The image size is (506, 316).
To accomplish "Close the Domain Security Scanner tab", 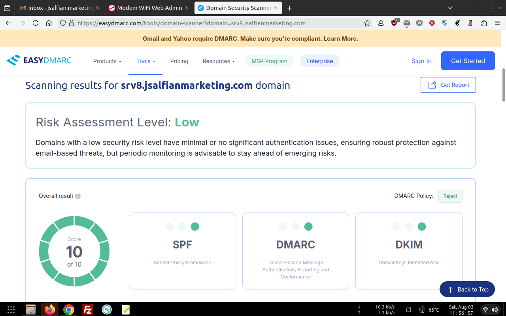I will coord(276,8).
